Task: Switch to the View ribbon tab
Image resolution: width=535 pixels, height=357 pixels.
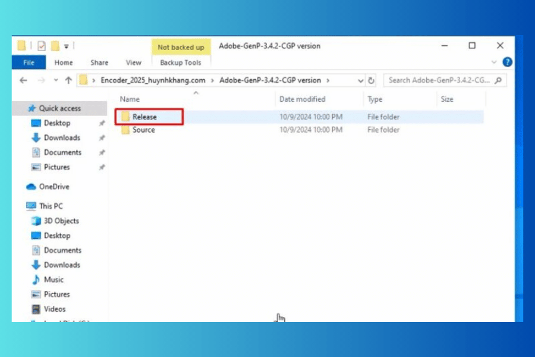Action: coord(134,62)
